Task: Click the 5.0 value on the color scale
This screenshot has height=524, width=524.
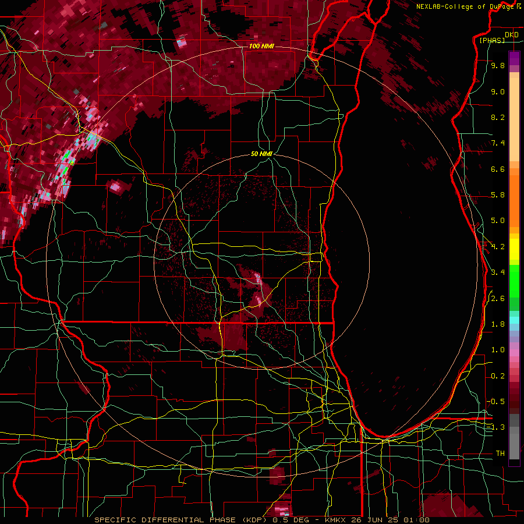Action: click(498, 221)
